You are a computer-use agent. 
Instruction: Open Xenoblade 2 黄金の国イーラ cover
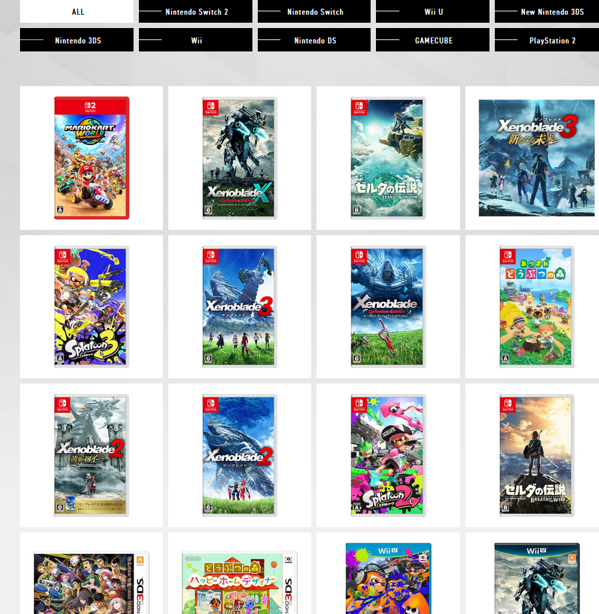[91, 456]
